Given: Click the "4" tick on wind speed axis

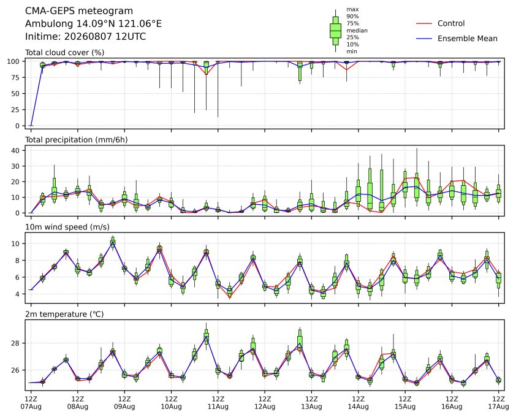Looking at the screenshot, I should point(18,294).
